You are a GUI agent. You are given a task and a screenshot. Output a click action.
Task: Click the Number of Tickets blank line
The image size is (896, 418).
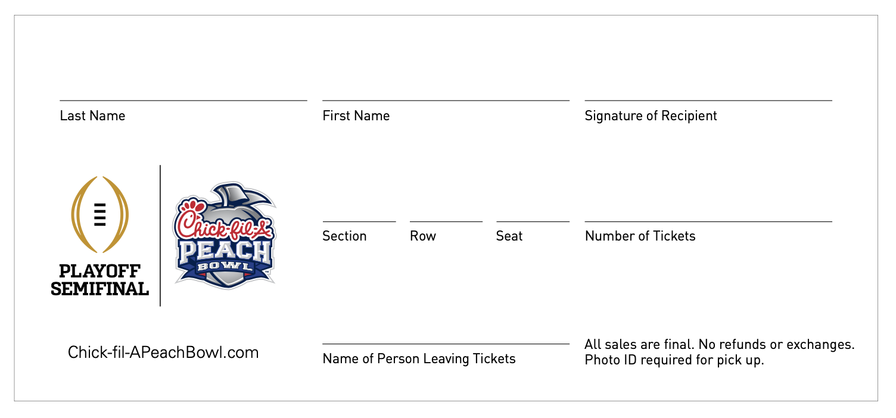point(708,222)
